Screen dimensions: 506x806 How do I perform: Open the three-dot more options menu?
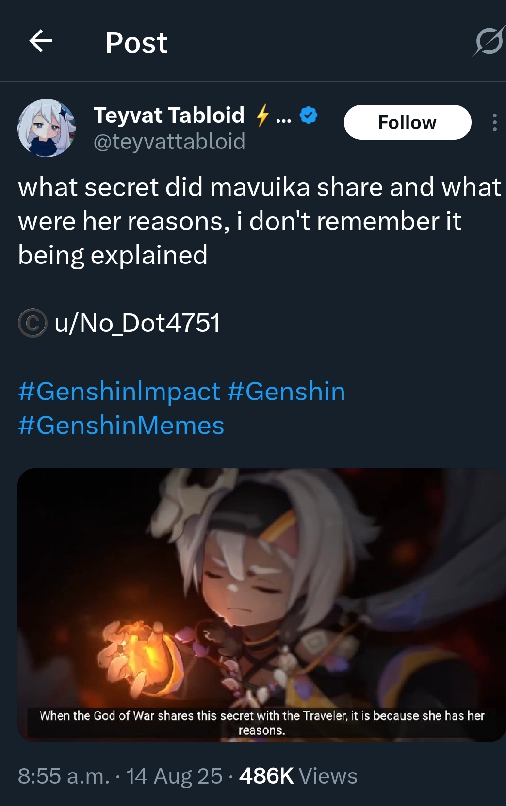[x=494, y=122]
